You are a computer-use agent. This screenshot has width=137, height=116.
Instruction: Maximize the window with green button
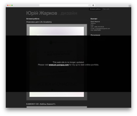12,5
